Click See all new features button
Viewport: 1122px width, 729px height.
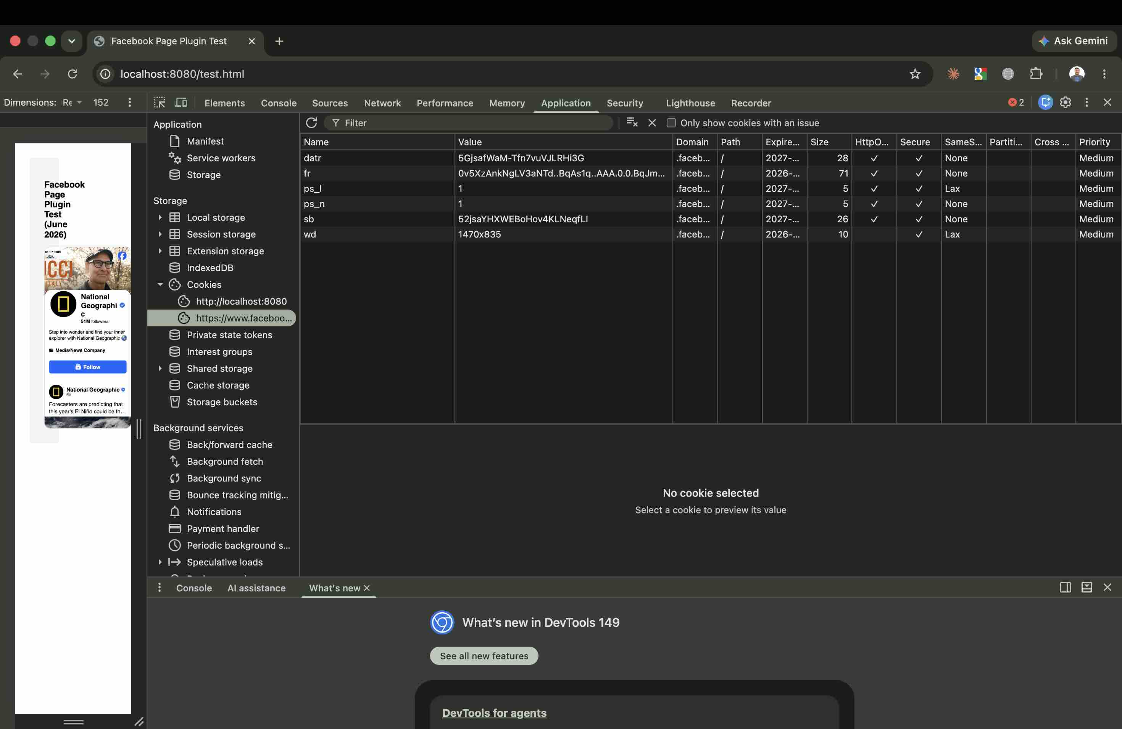(x=484, y=655)
